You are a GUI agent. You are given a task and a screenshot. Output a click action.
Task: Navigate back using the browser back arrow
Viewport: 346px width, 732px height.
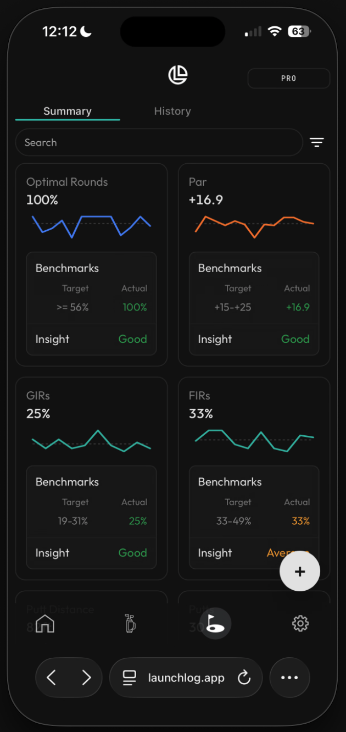tap(51, 678)
